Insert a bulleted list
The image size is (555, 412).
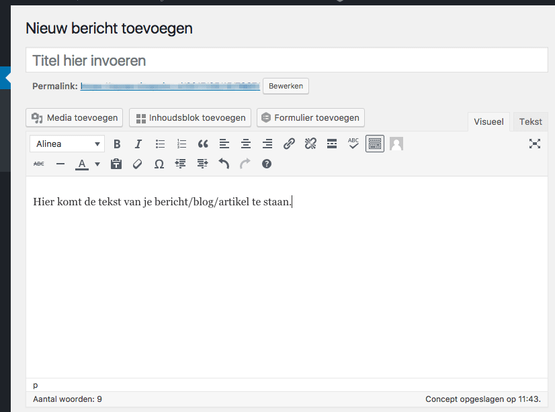[x=160, y=144]
